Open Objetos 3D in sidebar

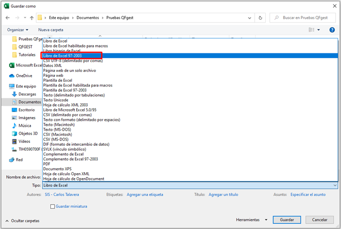point(25,134)
